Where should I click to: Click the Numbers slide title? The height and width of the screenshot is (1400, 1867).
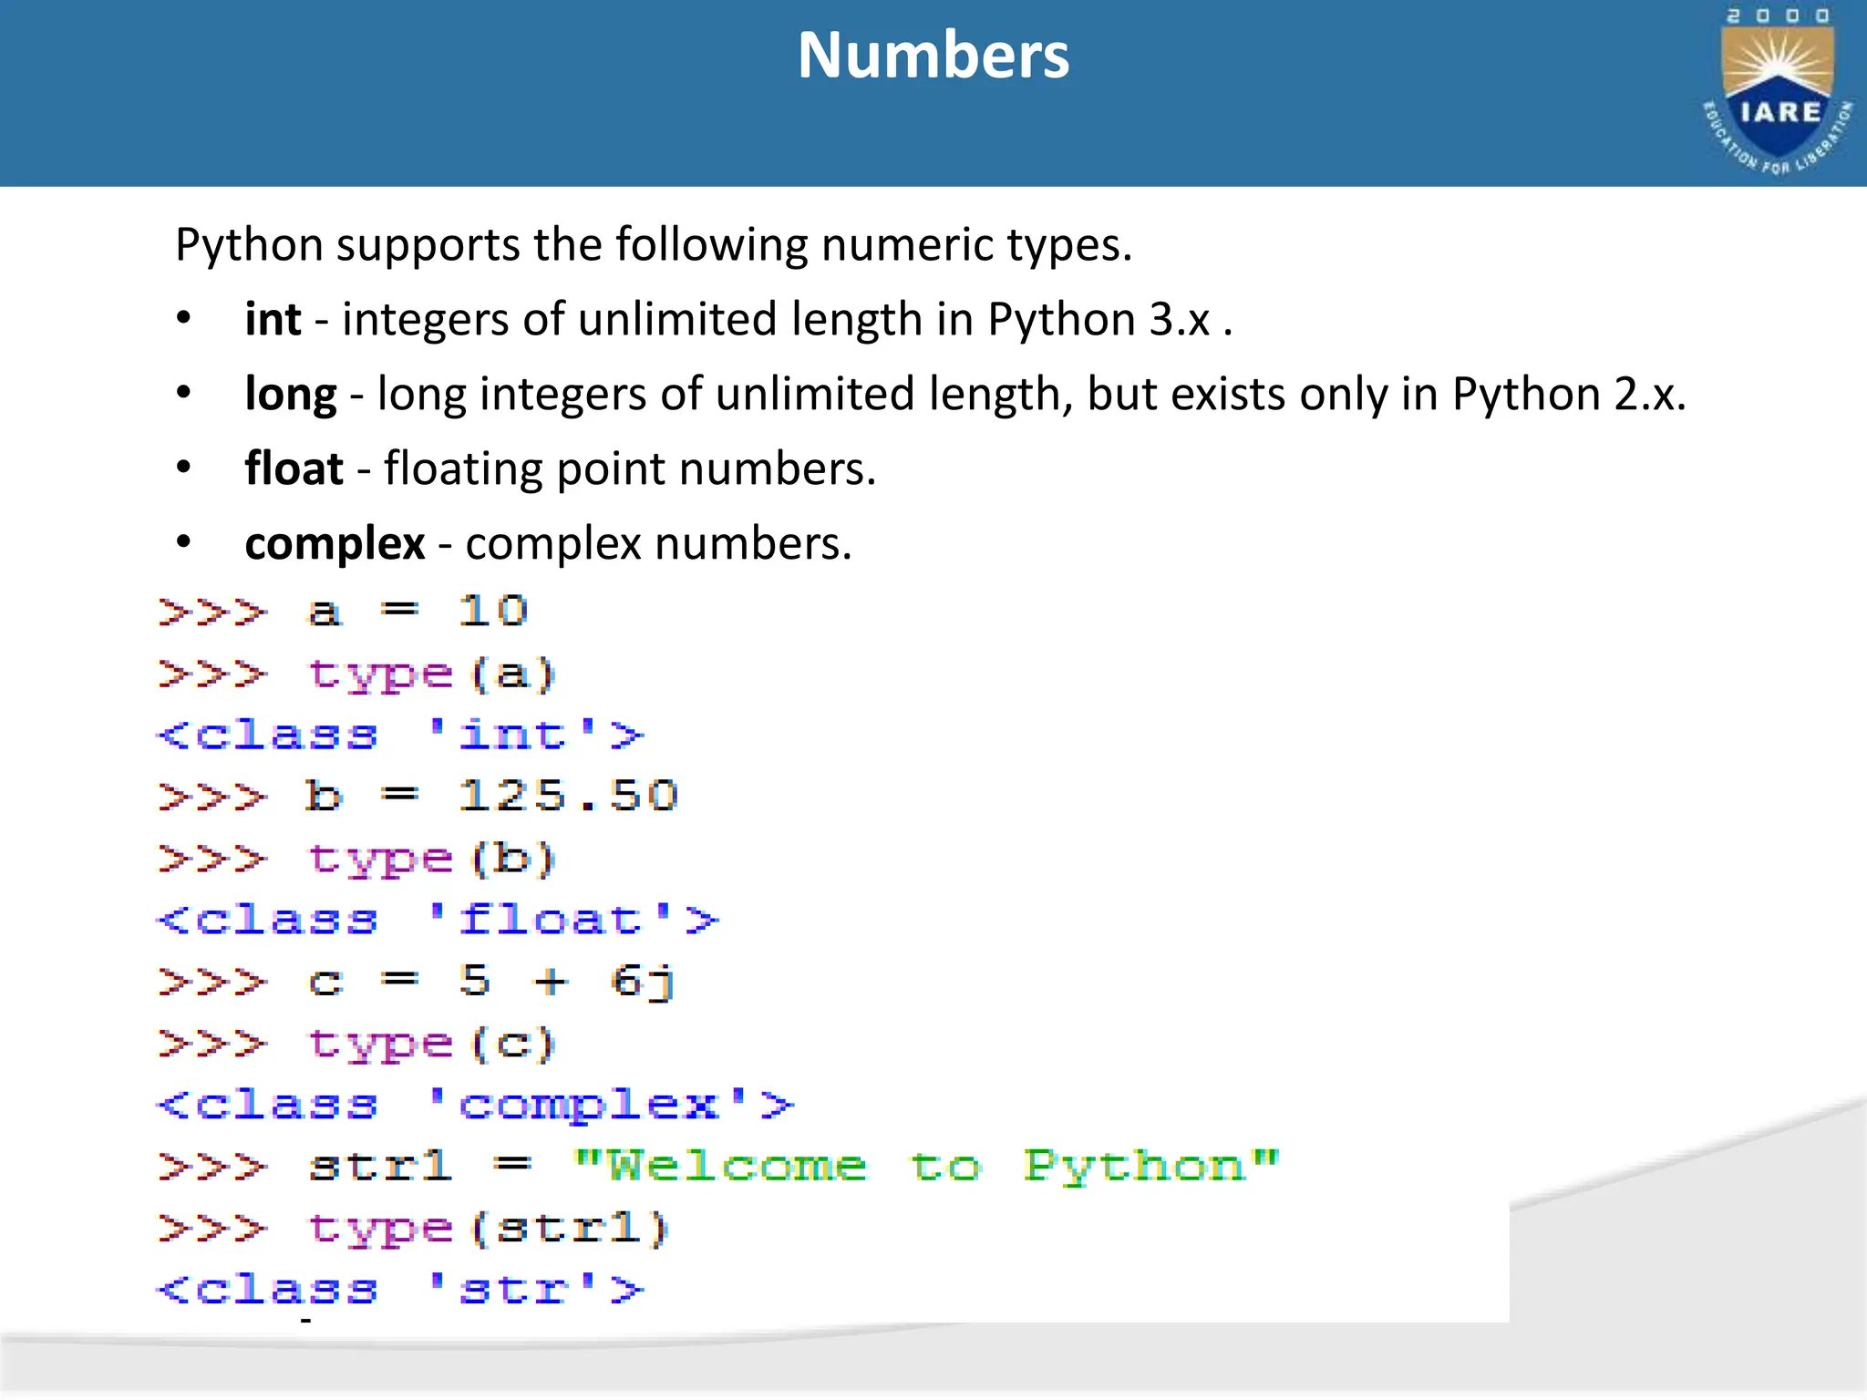(933, 57)
